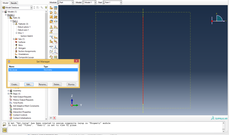Open the Model Database dropdown
The height and width of the screenshot is (135, 229).
click(17, 7)
